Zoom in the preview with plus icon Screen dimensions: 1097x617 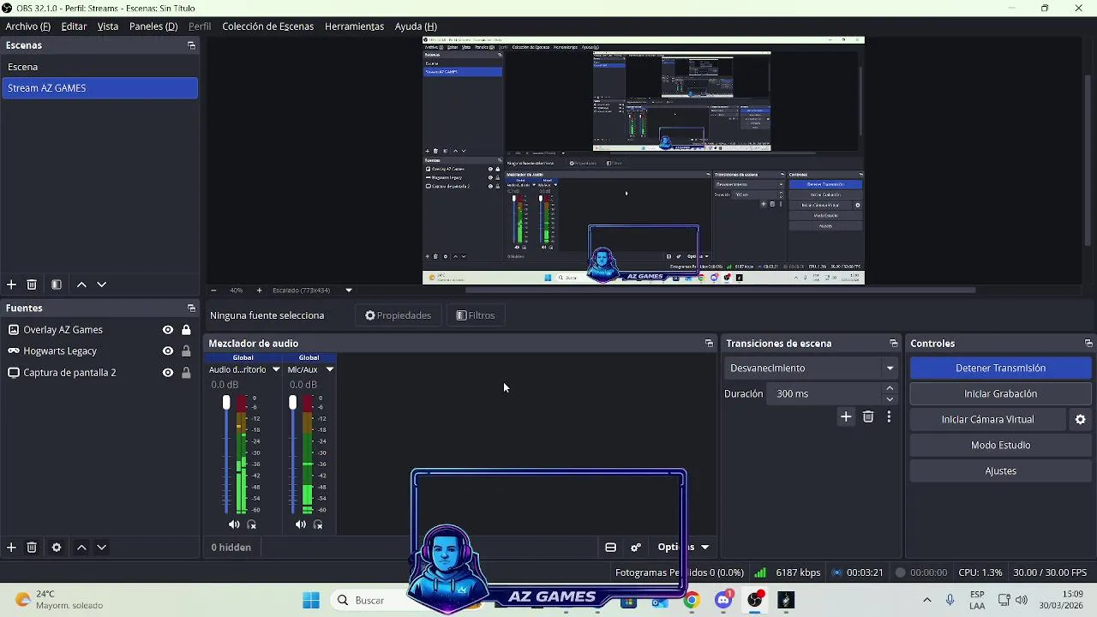coord(259,291)
